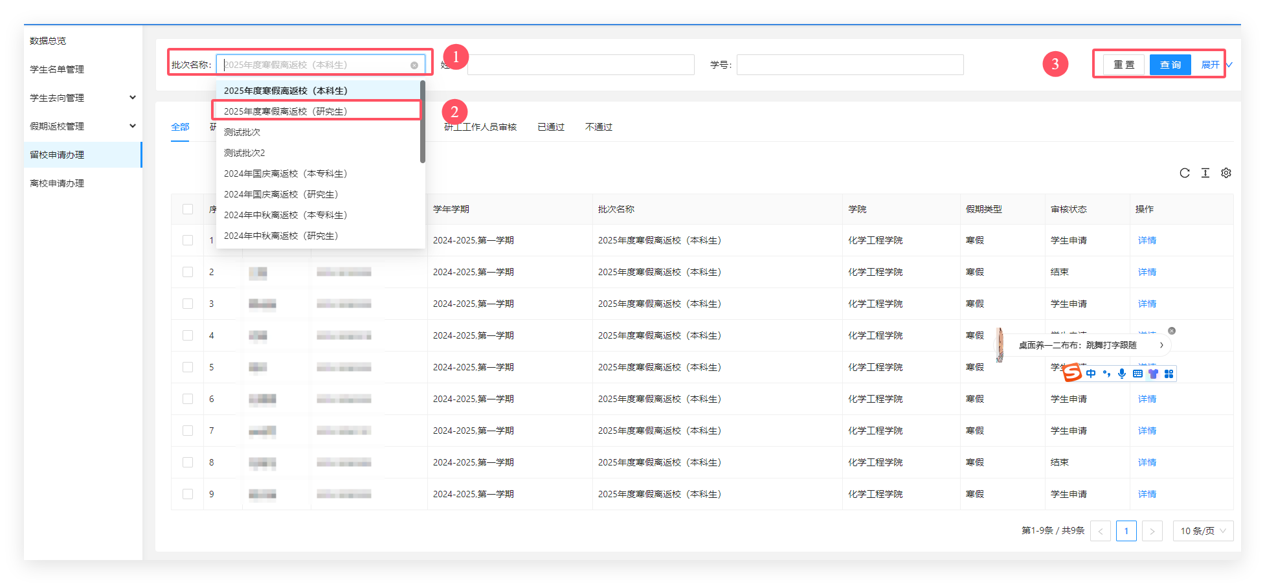Click the Sogou input method logo
1265x584 pixels.
tap(1073, 373)
